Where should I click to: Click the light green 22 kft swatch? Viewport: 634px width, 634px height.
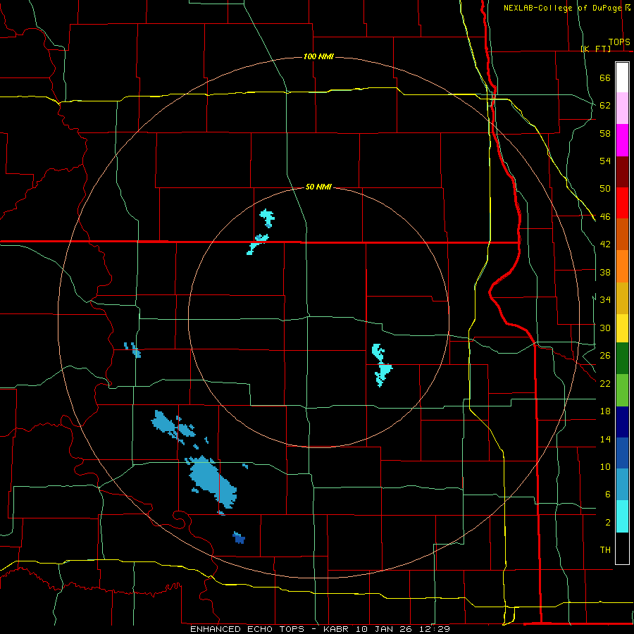click(622, 390)
